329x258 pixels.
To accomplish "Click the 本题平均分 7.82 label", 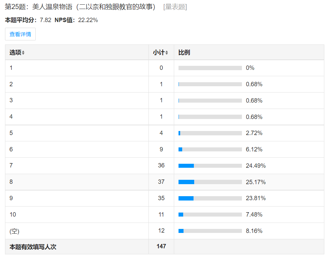I will coord(28,20).
